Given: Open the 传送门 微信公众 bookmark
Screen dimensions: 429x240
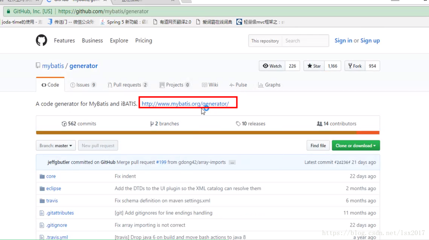Looking at the screenshot, I should (71, 22).
